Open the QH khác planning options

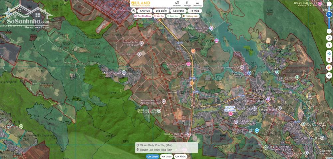coord(180,156)
